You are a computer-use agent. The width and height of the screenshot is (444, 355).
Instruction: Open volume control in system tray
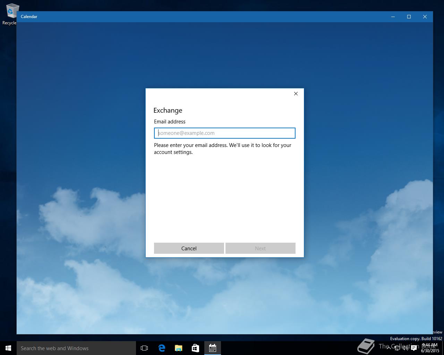(x=405, y=348)
